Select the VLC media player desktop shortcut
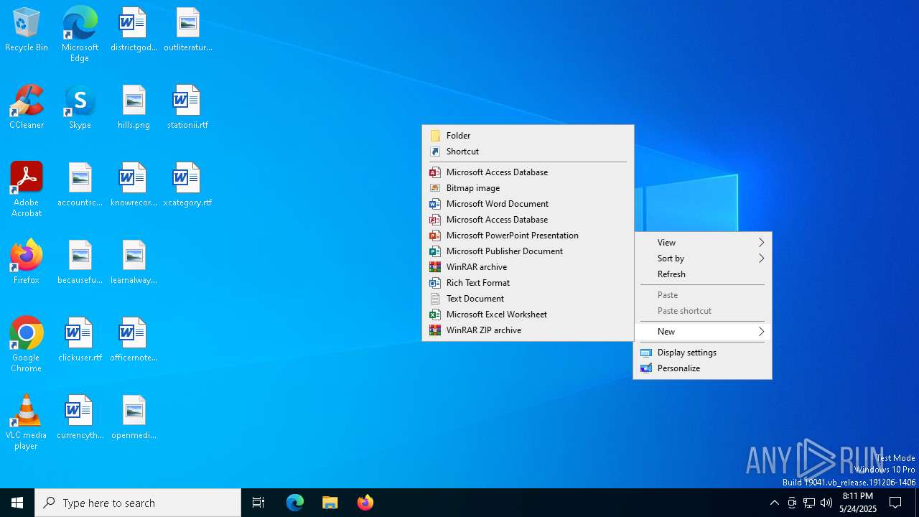This screenshot has height=517, width=919. tap(27, 422)
